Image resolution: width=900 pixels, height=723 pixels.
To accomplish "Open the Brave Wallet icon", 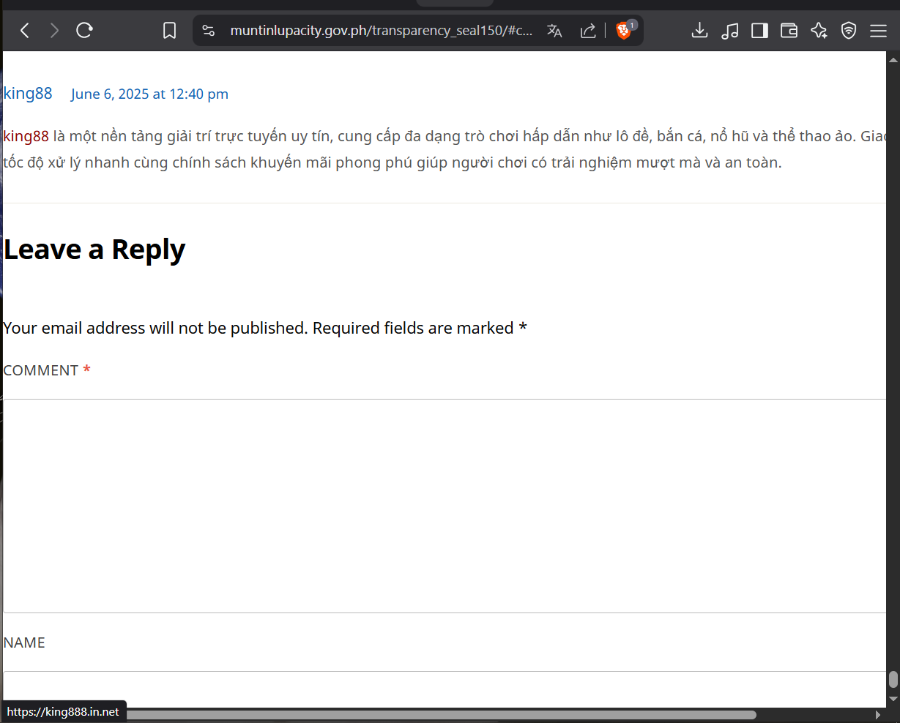I will tap(789, 30).
